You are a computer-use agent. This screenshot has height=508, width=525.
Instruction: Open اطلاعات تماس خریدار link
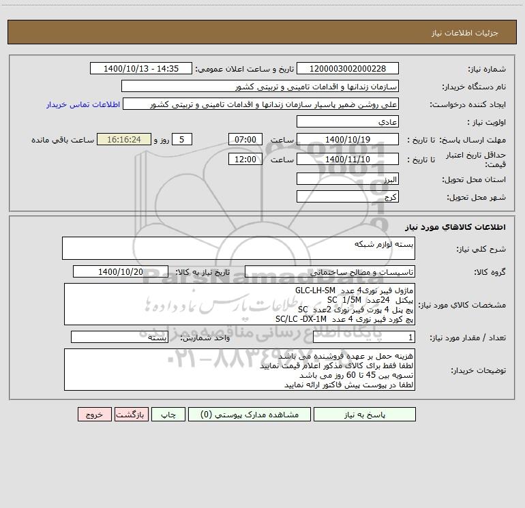click(83, 104)
